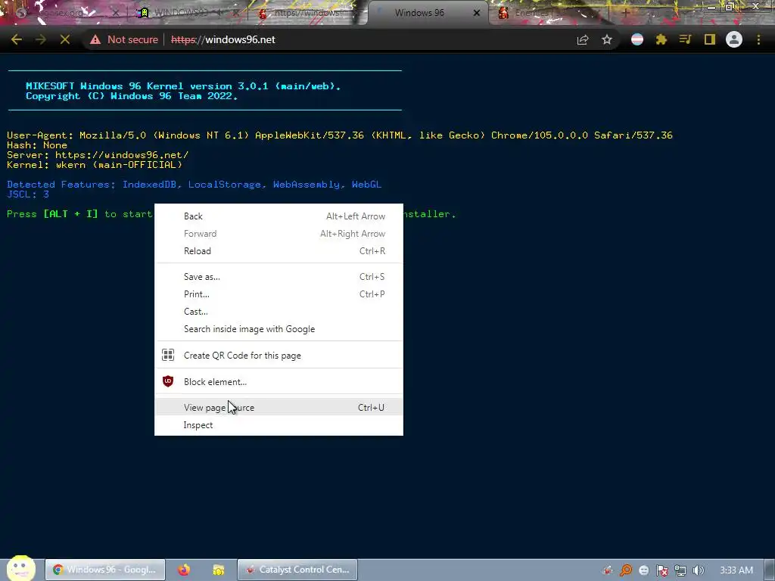Launch Firefox from the taskbar

tap(184, 570)
